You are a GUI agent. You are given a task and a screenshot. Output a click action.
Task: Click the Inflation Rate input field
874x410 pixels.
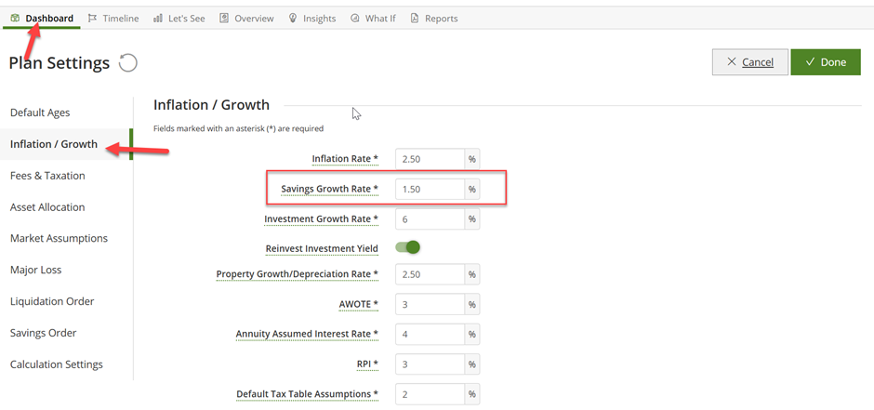[x=430, y=159]
